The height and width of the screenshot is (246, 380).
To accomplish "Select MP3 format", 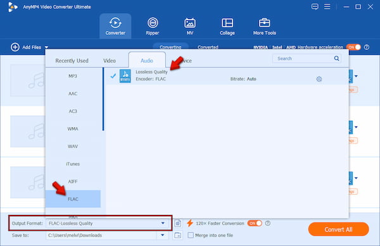I will (73, 76).
